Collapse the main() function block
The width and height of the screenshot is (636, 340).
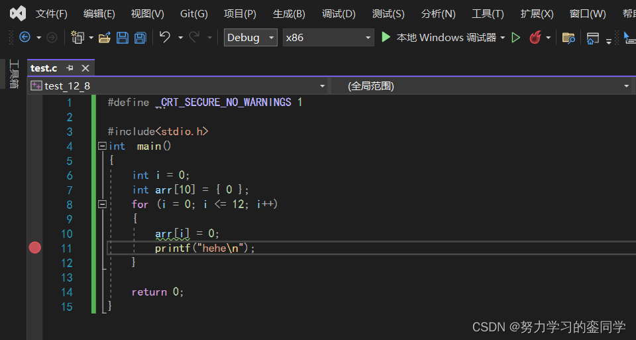coord(102,146)
